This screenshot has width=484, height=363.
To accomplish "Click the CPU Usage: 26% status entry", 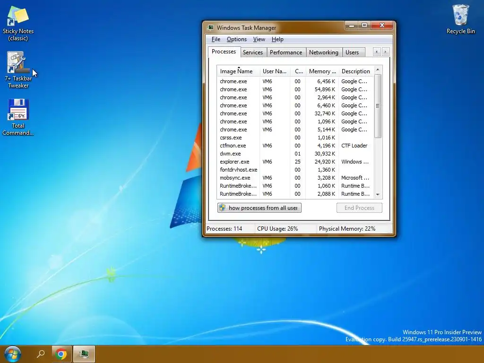I will pos(277,229).
